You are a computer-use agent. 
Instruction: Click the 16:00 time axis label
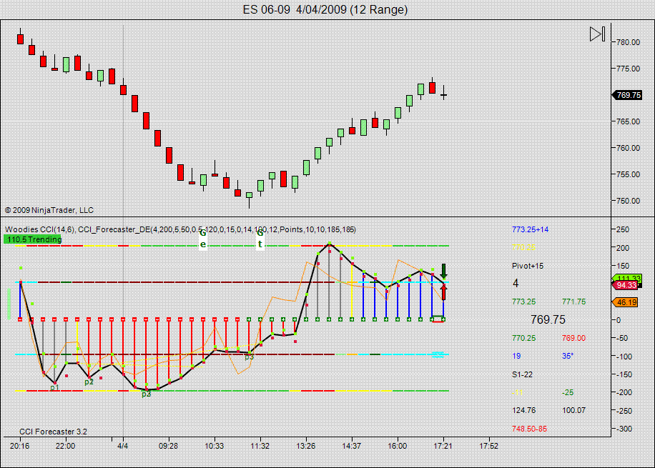click(x=398, y=446)
